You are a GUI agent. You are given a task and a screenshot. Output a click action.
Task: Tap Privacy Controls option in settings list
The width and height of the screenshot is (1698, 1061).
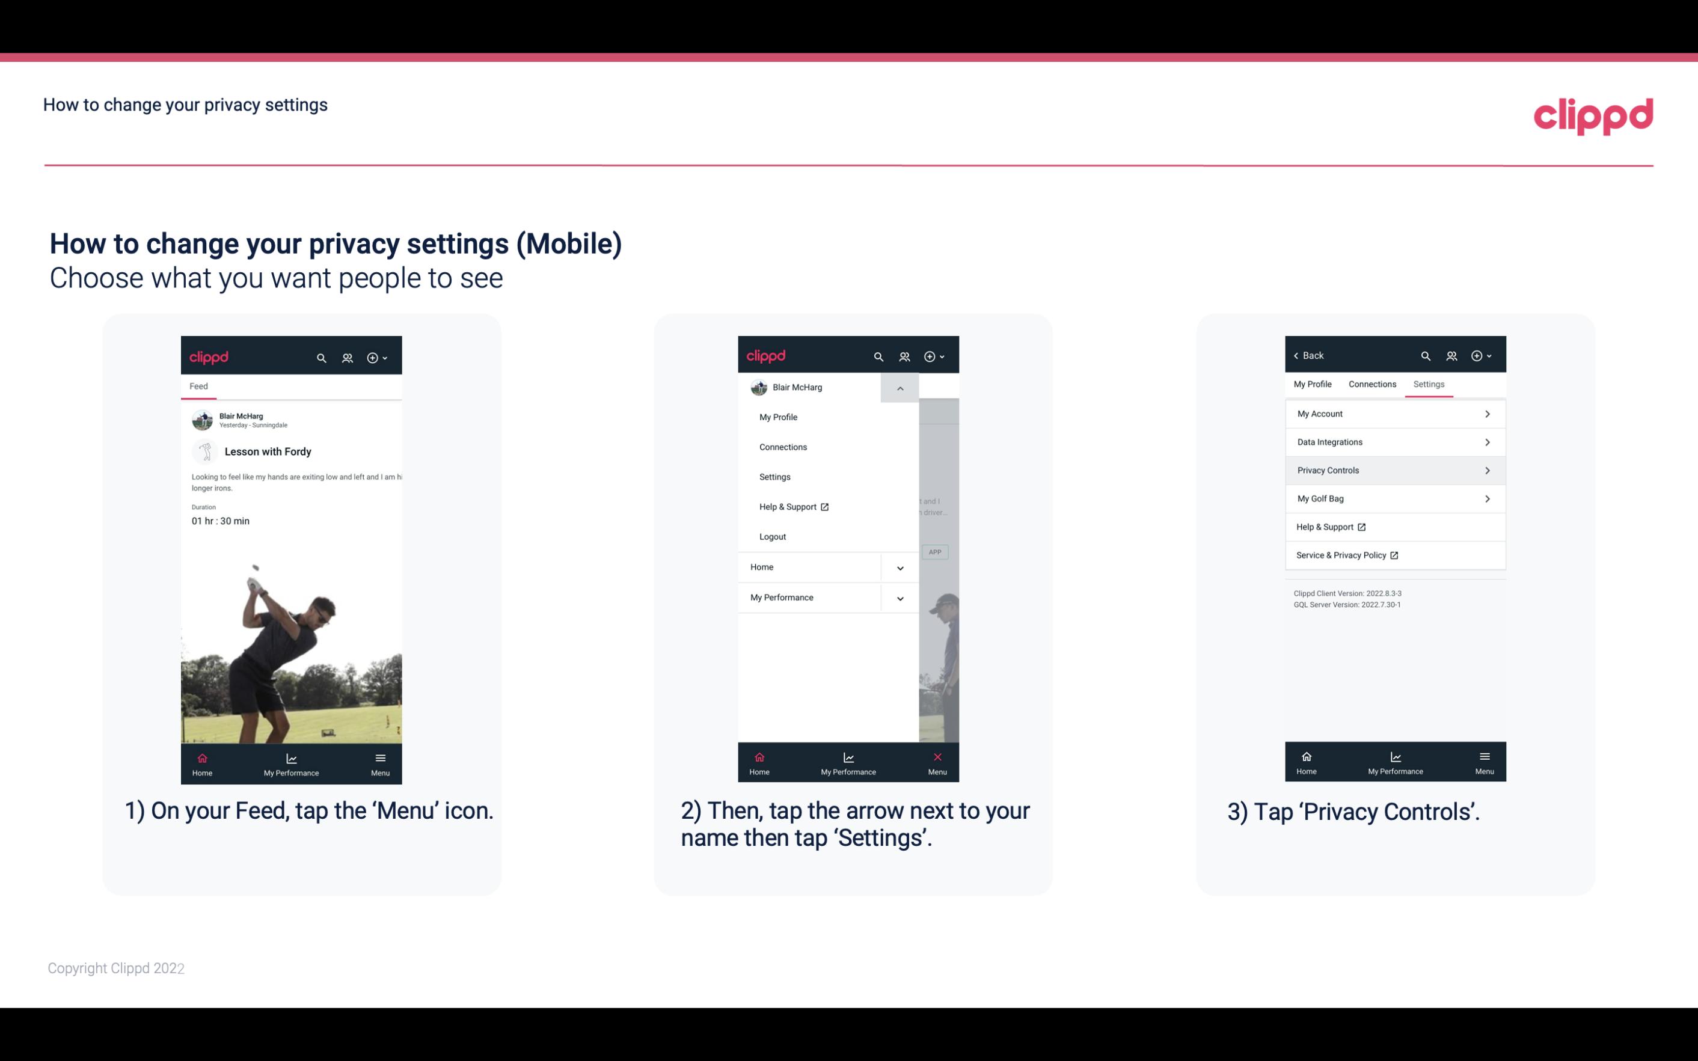1394,469
